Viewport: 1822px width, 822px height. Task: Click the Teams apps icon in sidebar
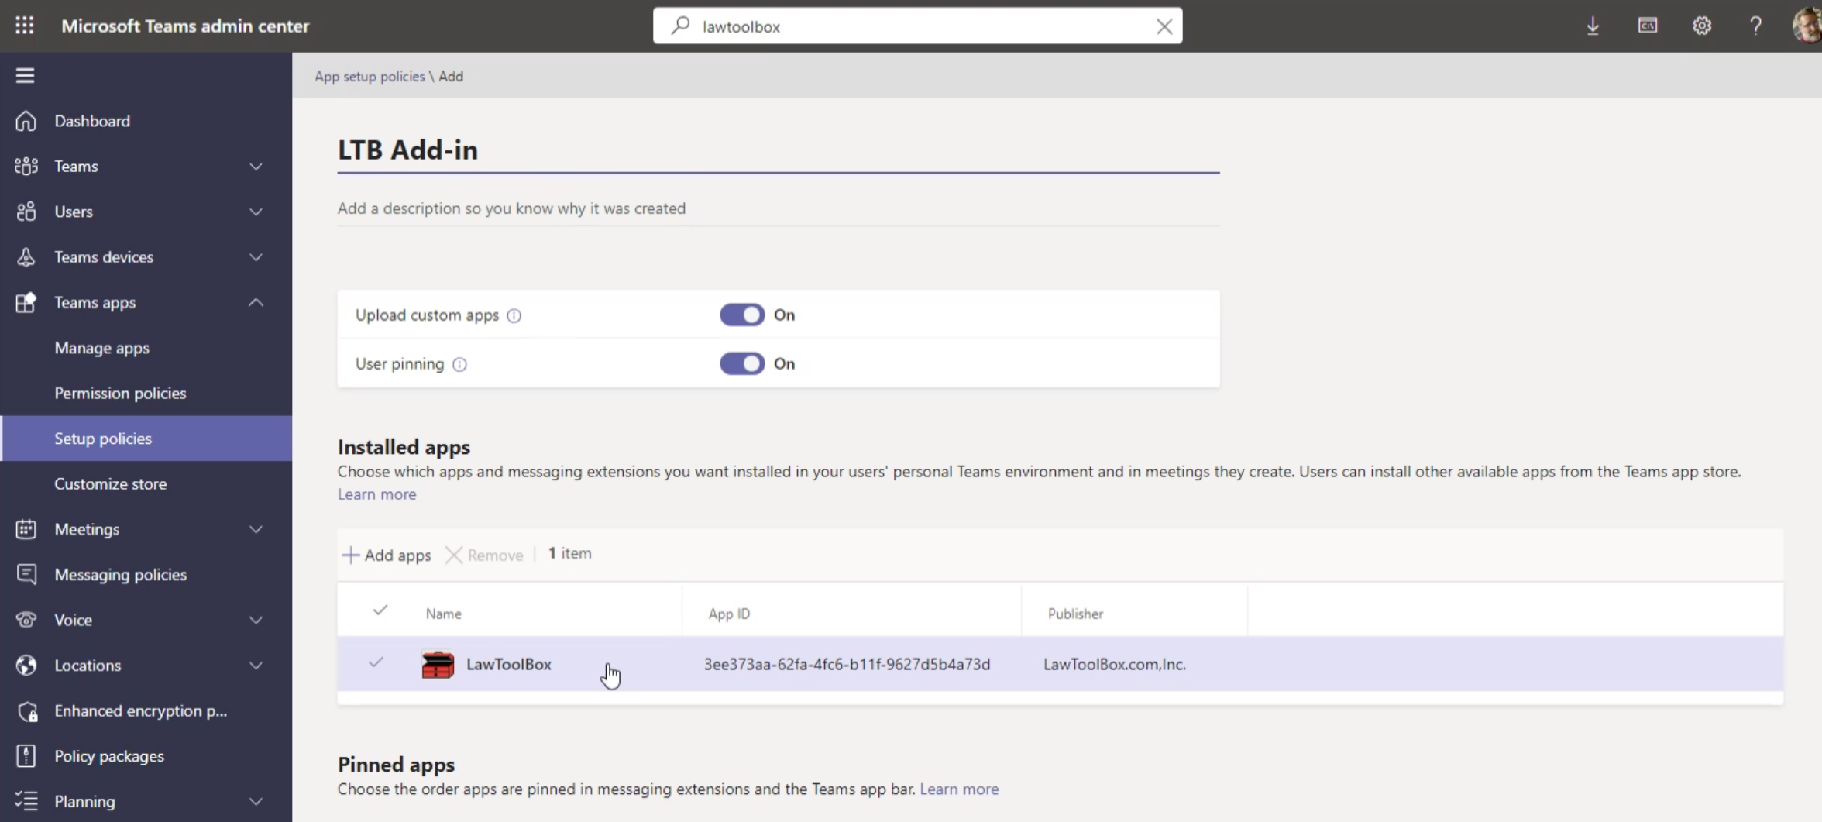coord(26,302)
